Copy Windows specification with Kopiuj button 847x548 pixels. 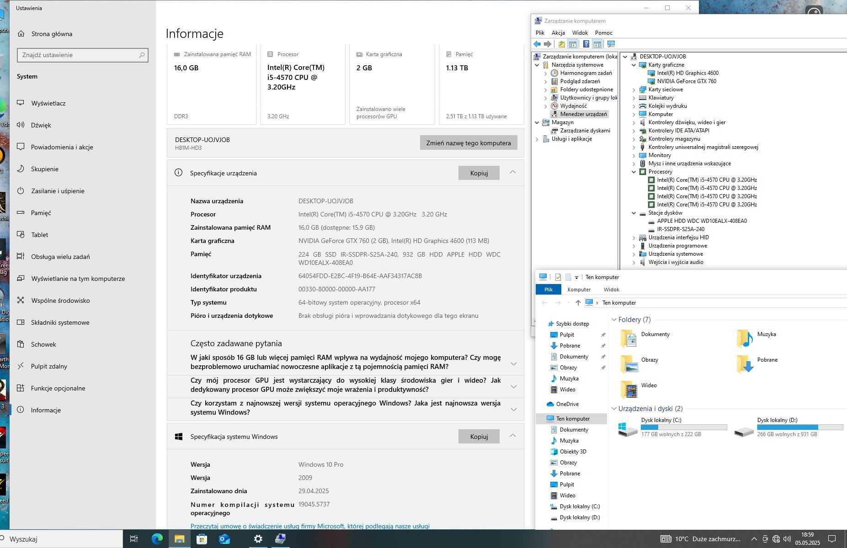pos(479,437)
